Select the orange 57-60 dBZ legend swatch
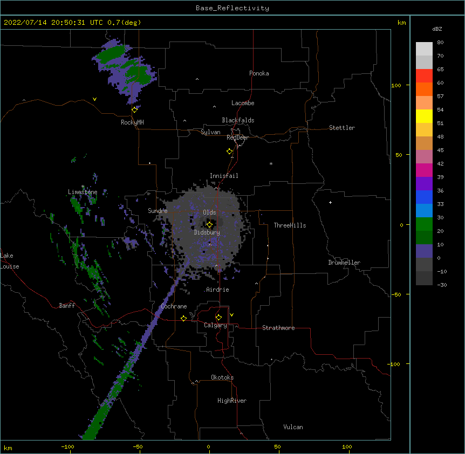 424,90
